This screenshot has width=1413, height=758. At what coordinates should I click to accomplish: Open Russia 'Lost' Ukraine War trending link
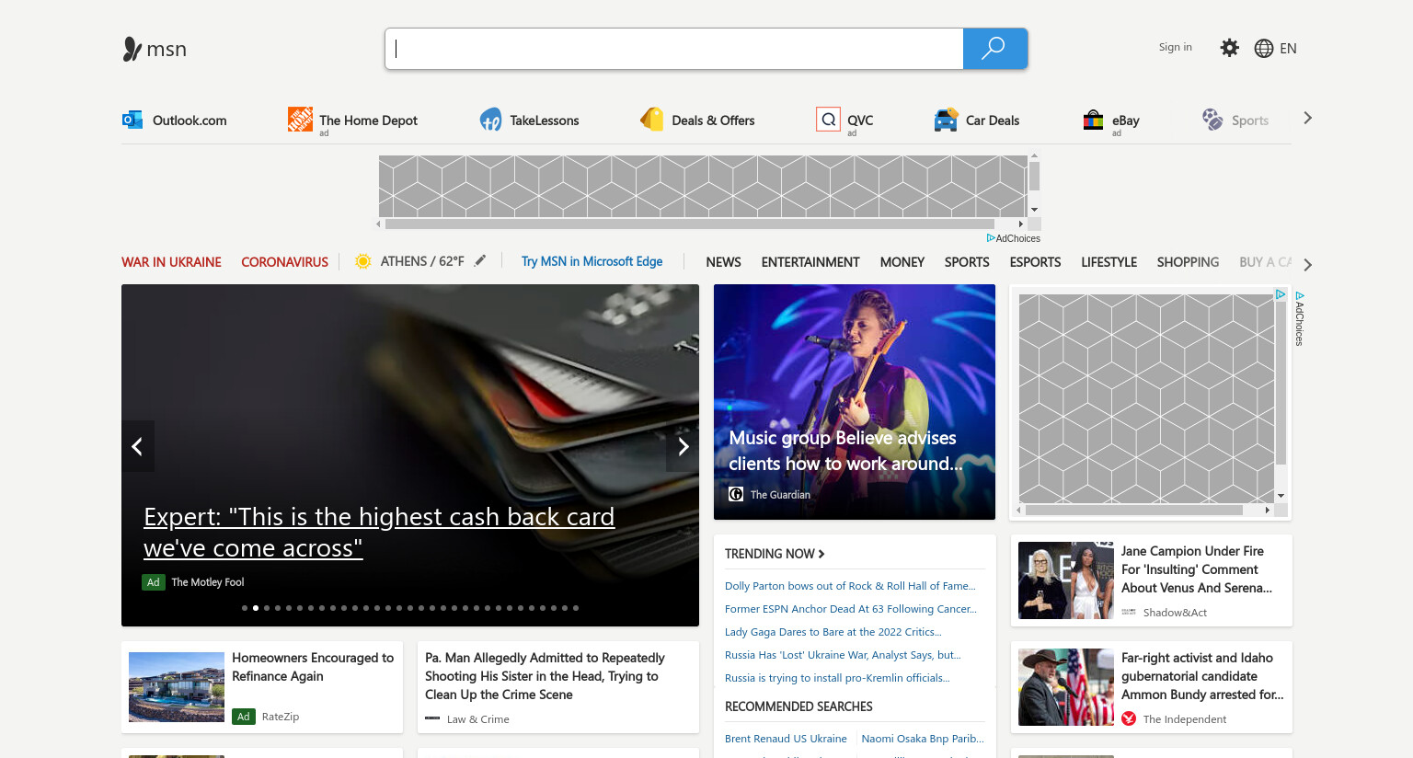[843, 655]
